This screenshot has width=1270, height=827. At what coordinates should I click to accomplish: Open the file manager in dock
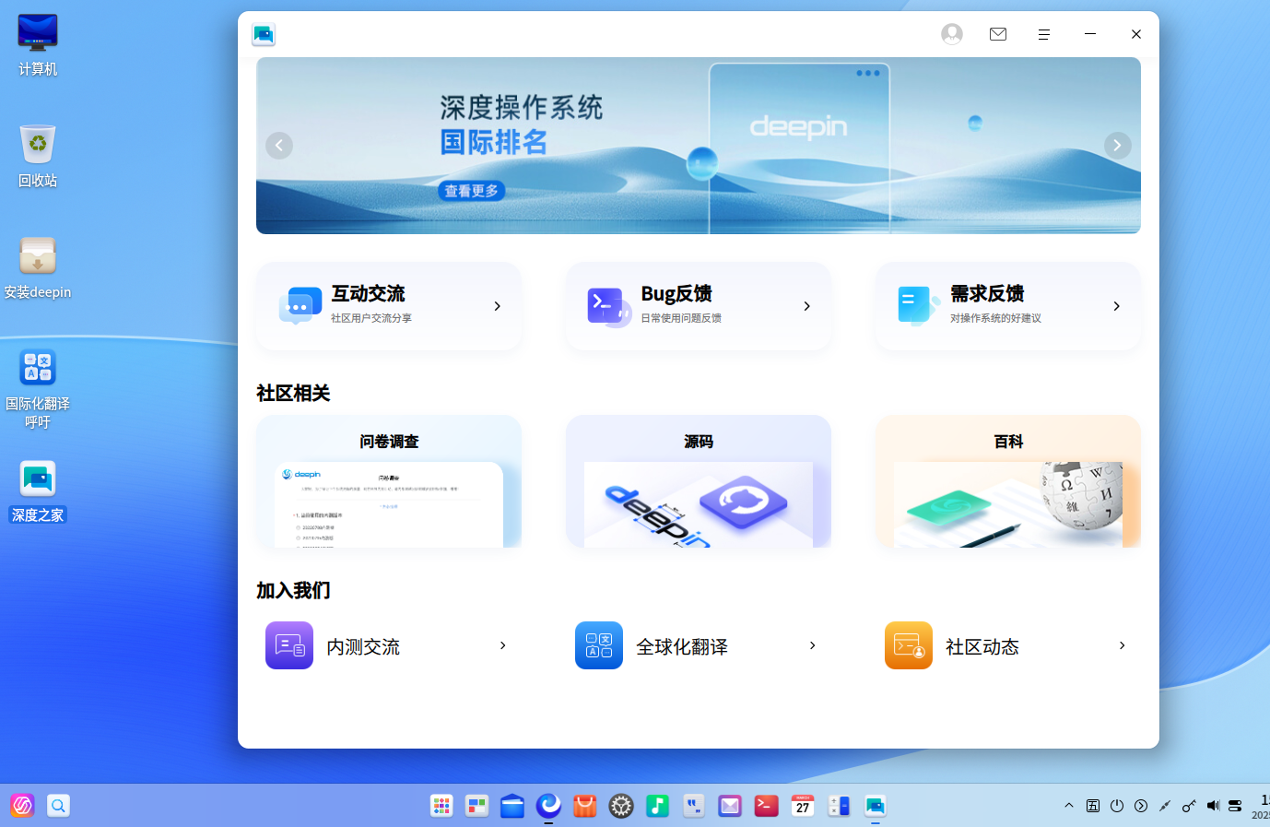512,806
